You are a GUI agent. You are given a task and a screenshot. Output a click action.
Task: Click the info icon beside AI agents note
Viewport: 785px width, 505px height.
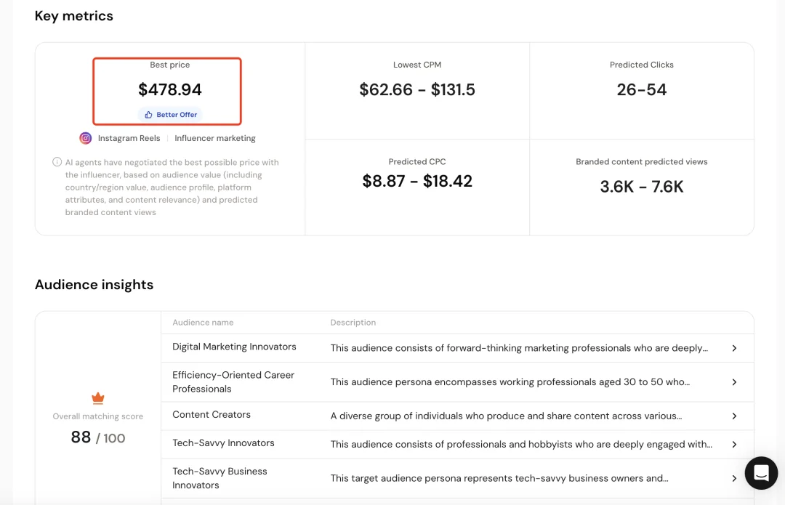click(57, 162)
